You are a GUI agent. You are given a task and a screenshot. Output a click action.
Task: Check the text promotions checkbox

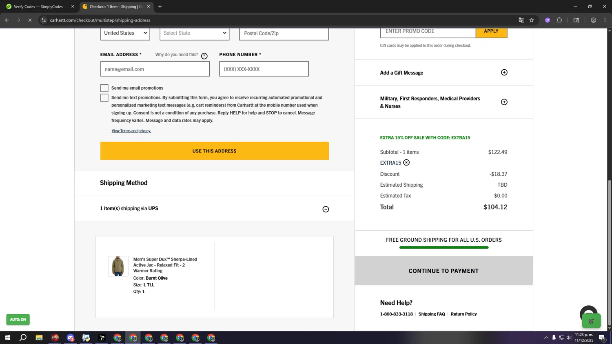[104, 98]
